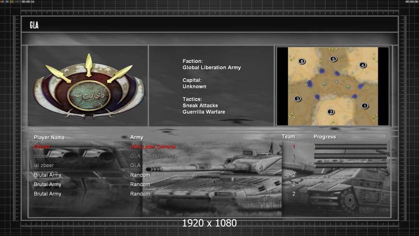The image size is (419, 236).
Task: Click ial zbeer's "GLA" army entry
Action: (135, 166)
